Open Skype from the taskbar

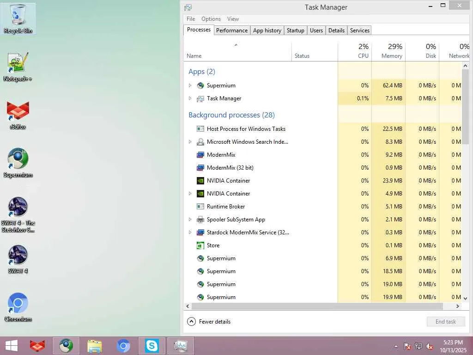tap(152, 346)
